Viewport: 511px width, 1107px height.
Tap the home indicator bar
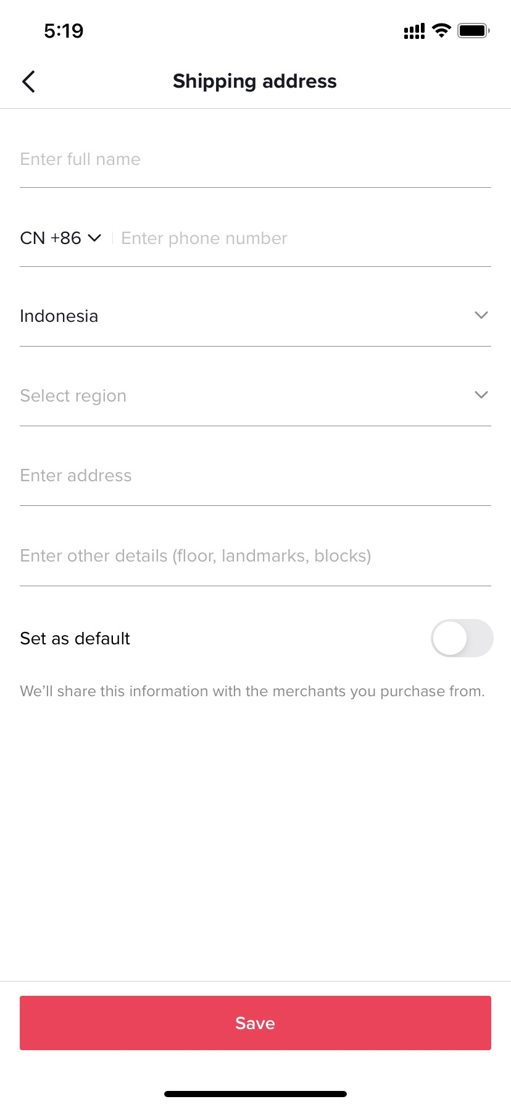click(255, 1093)
